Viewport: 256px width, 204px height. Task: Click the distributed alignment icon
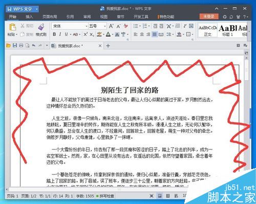(161, 34)
